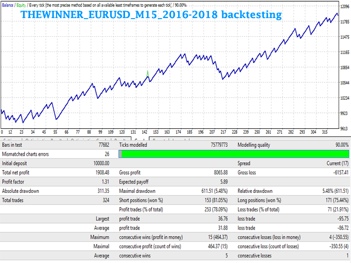Click the 'Spread' label
This screenshot has width=351, height=263.
pyautogui.click(x=244, y=163)
